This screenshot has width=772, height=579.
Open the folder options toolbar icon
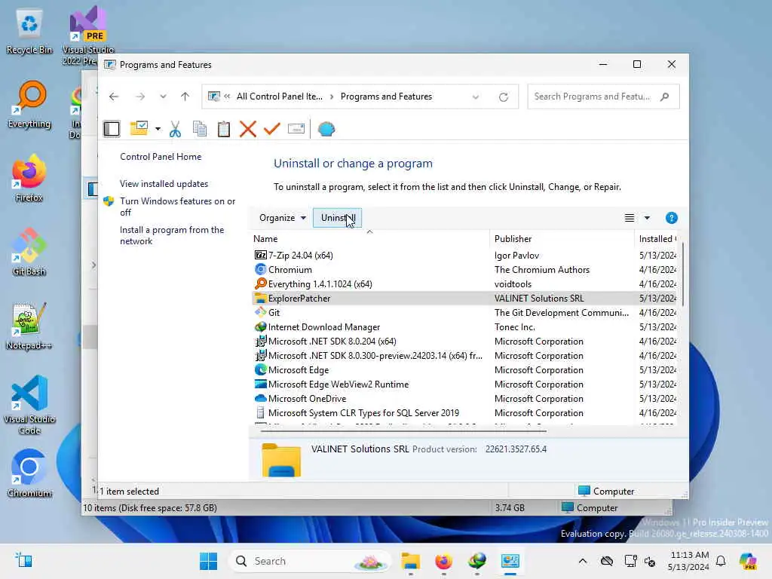pyautogui.click(x=139, y=129)
